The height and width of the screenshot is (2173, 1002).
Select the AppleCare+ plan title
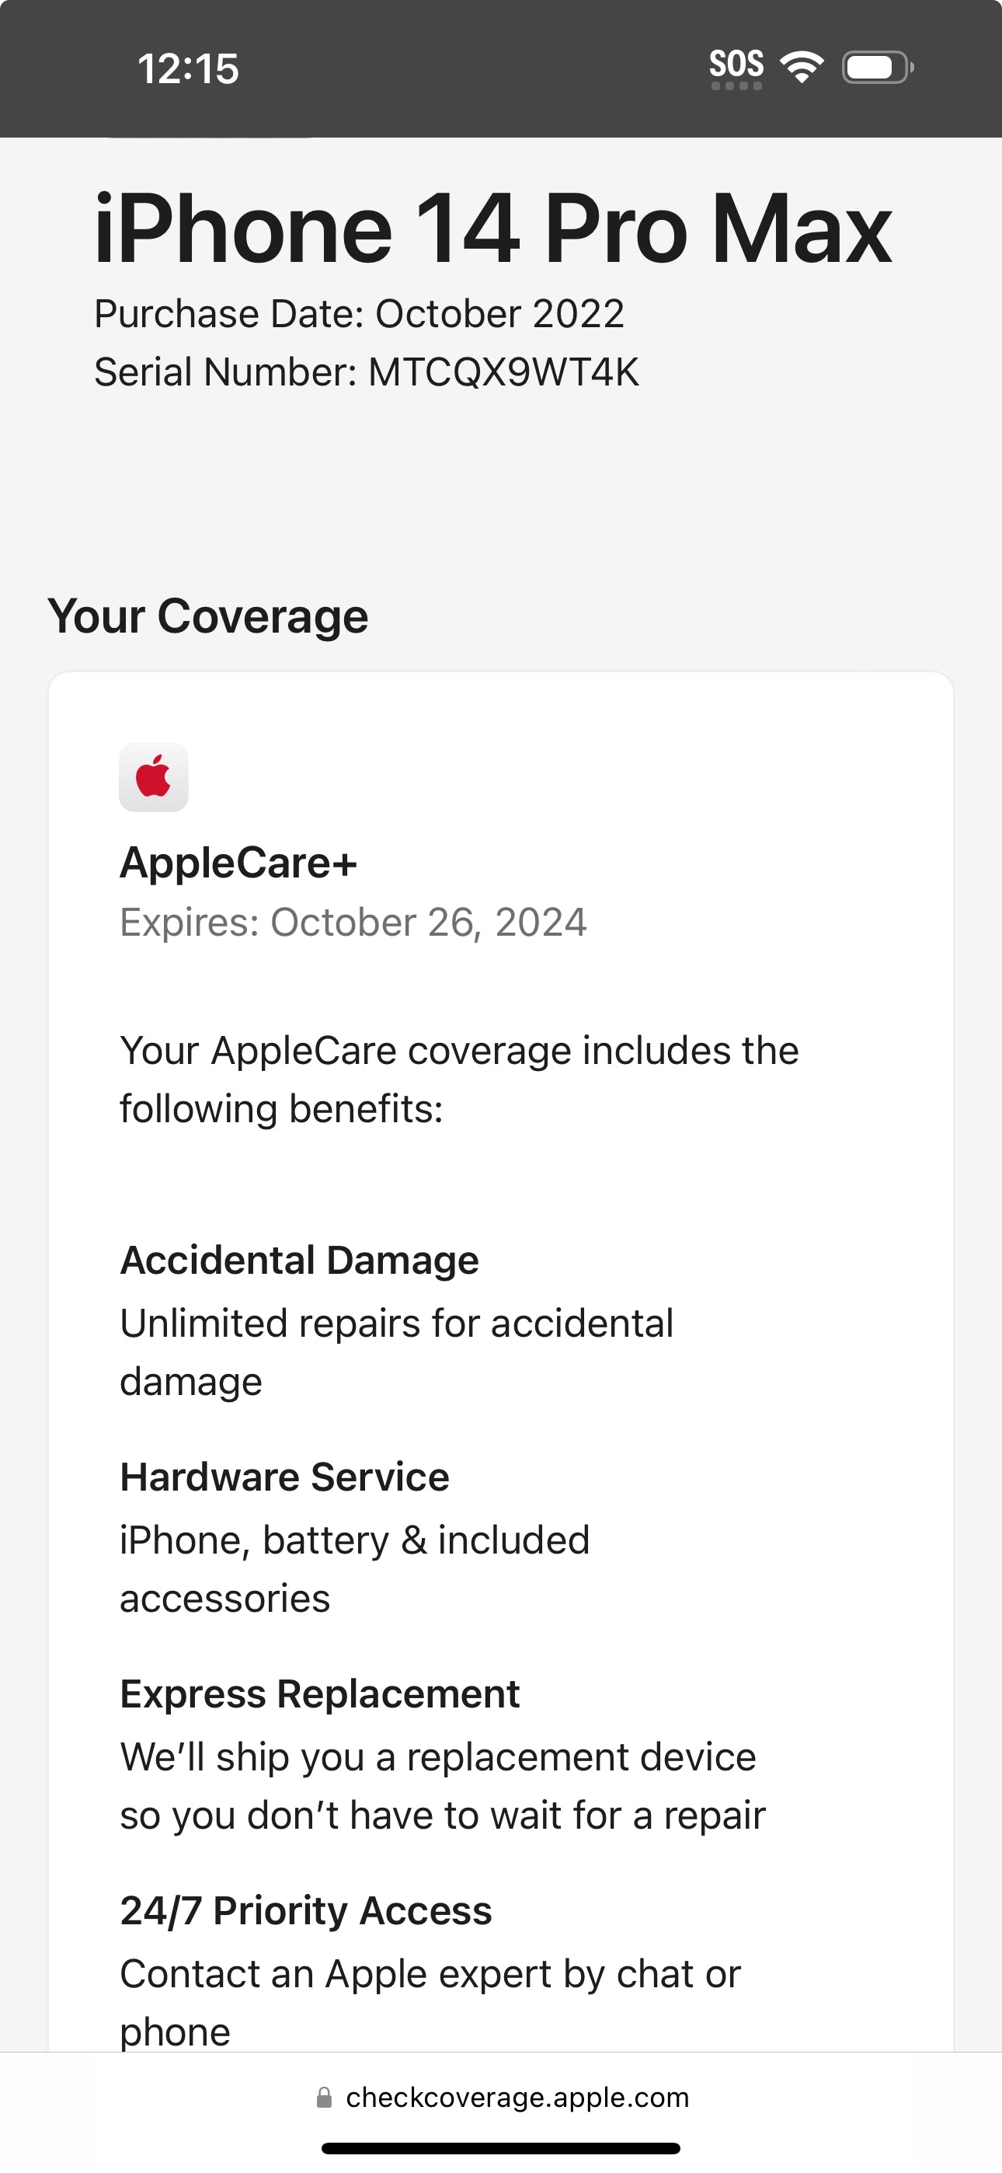click(238, 862)
